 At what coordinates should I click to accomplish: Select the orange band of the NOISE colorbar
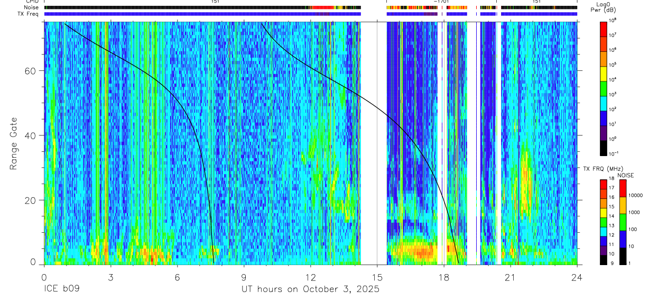coord(623,205)
